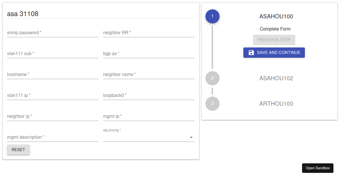Click the floppy disk save icon

point(251,53)
